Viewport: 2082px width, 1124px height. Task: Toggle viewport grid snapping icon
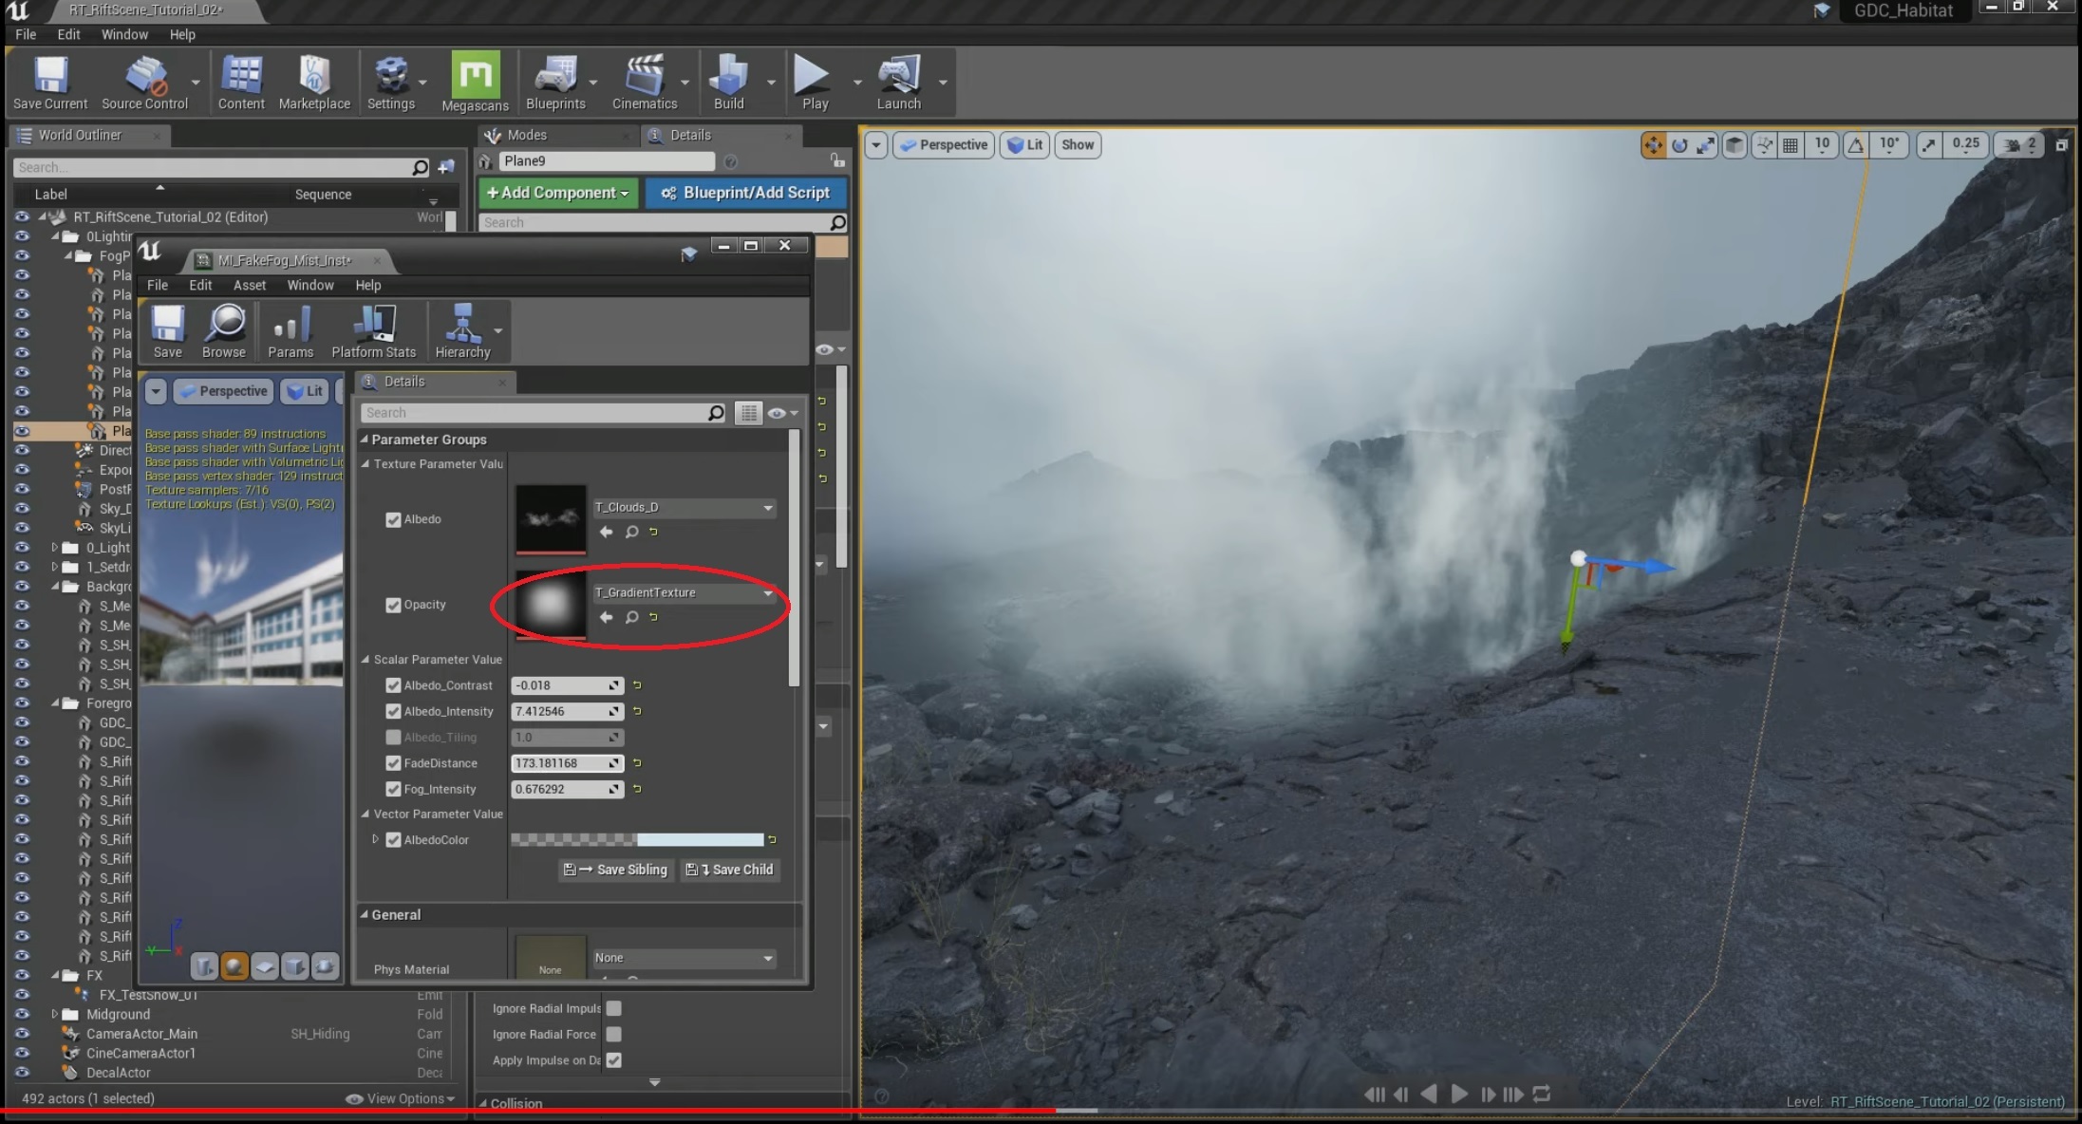[1791, 145]
